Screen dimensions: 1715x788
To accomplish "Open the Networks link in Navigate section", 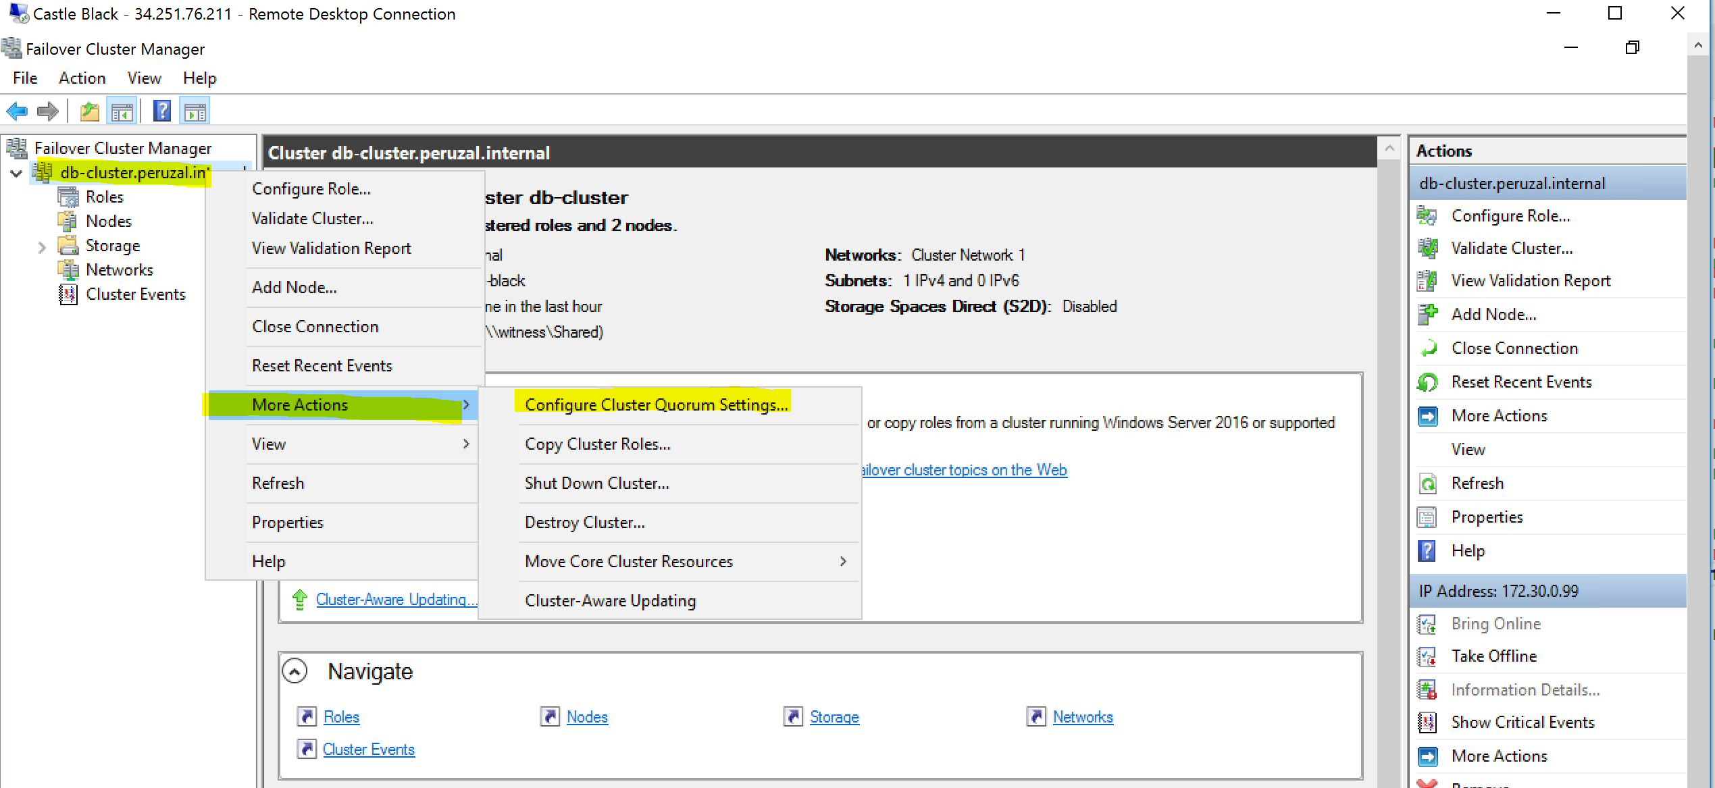I will click(1083, 717).
